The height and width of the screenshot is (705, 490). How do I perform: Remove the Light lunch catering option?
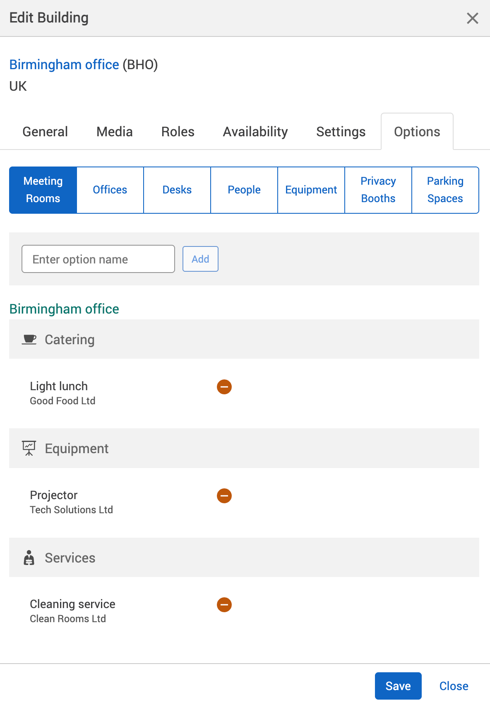point(224,387)
